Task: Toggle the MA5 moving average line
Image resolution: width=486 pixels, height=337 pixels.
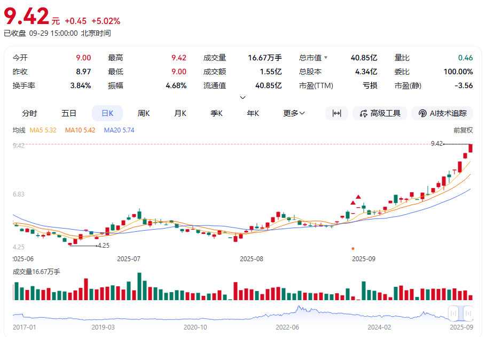Action: point(44,130)
